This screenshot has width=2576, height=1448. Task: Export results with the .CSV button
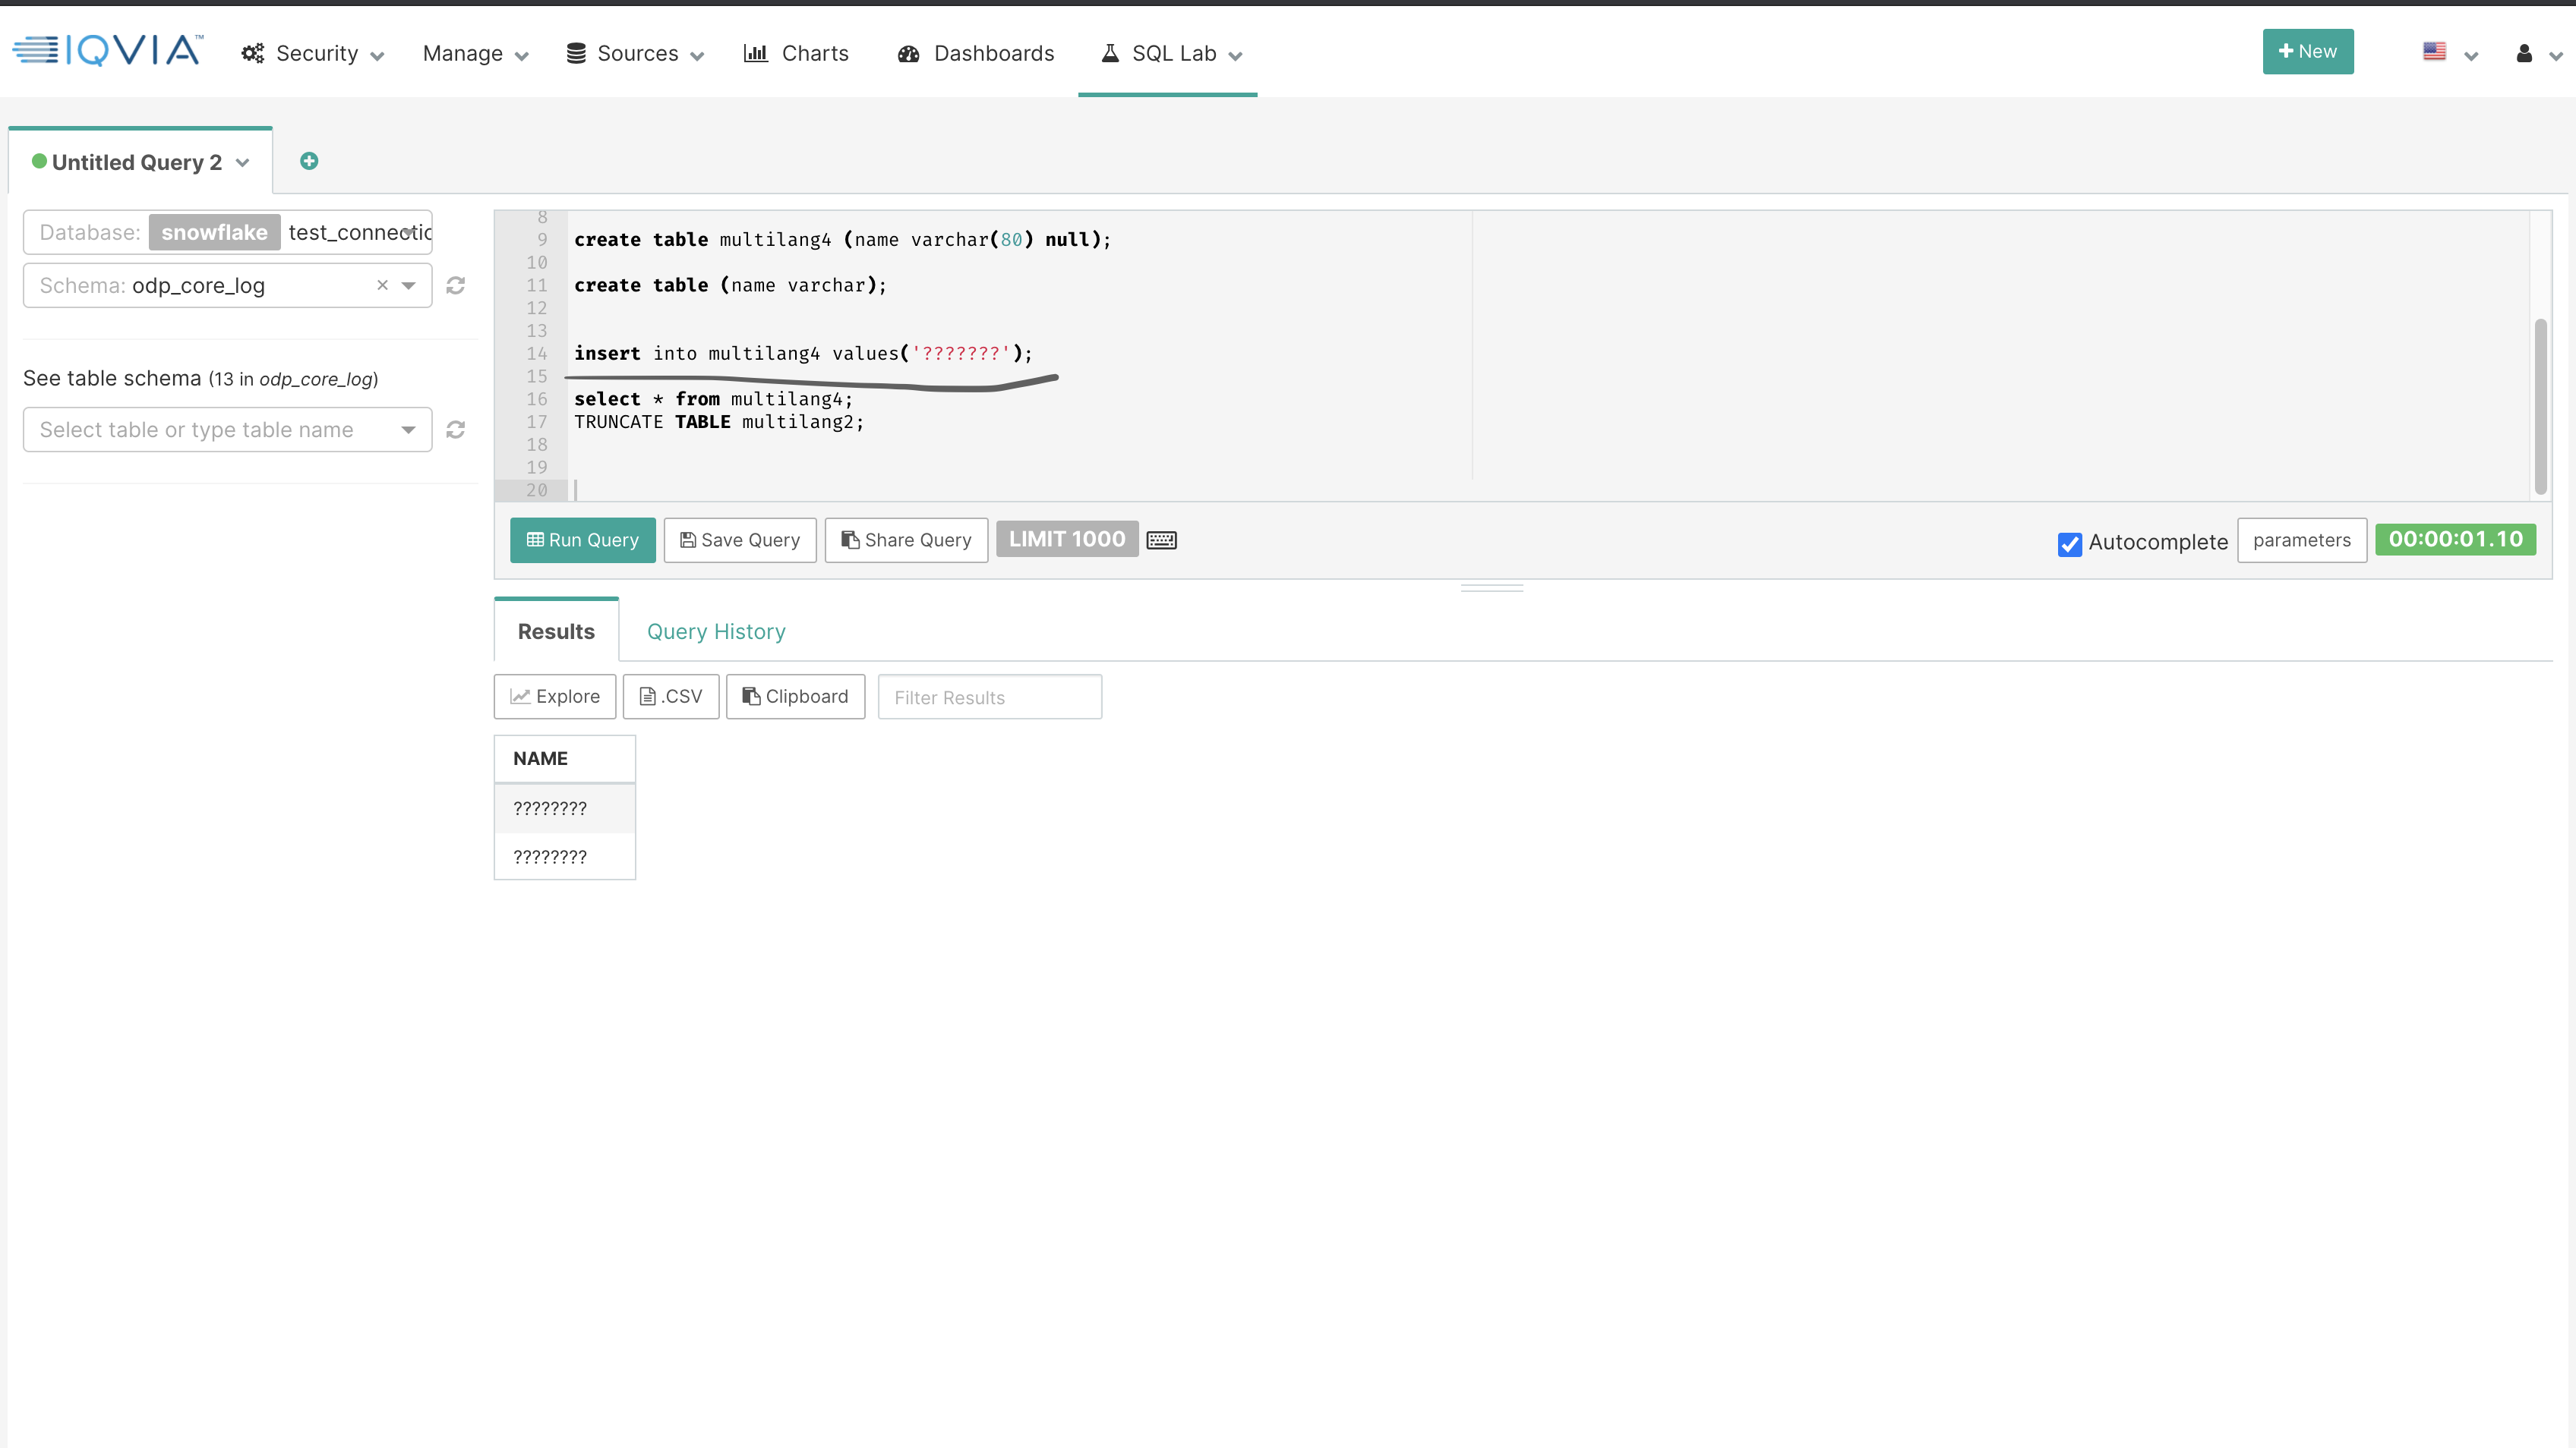671,697
